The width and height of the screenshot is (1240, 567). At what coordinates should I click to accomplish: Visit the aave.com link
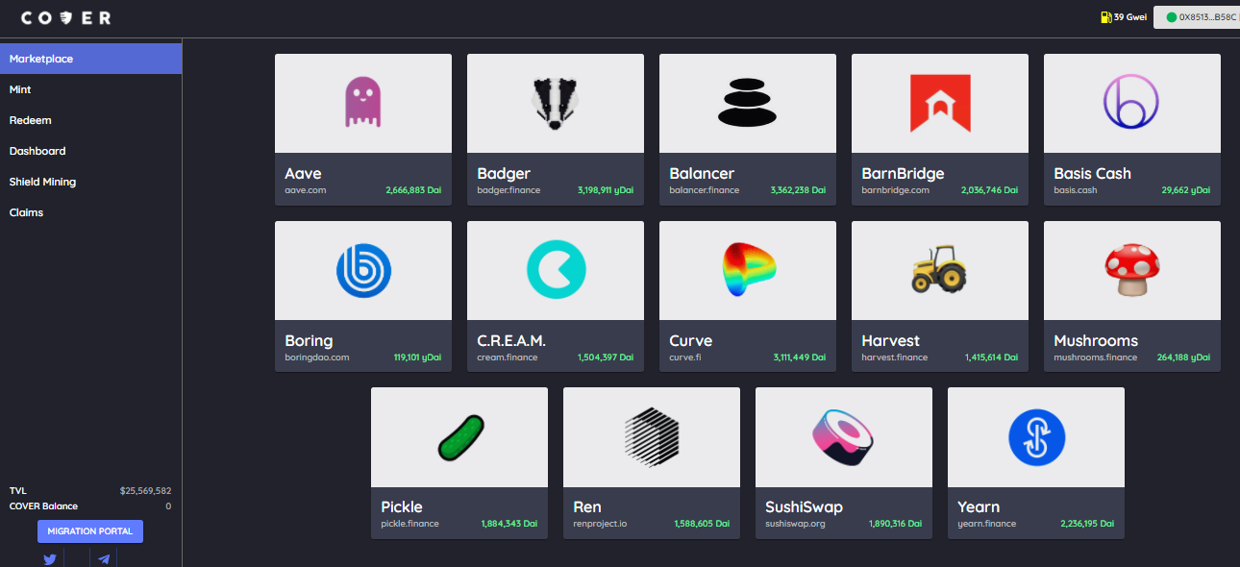(306, 190)
